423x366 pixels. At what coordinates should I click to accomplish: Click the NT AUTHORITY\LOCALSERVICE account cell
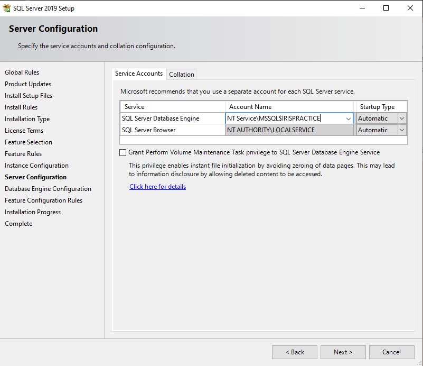click(289, 130)
